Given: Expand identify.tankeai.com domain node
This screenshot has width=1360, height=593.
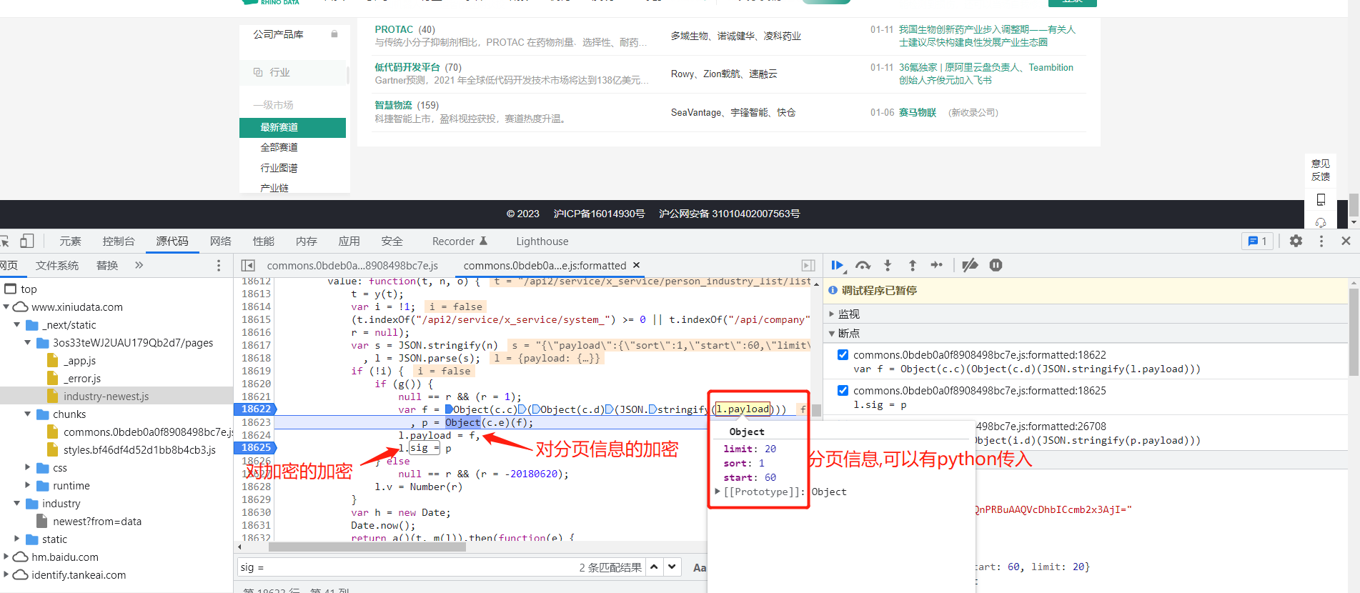Looking at the screenshot, I should click(6, 575).
